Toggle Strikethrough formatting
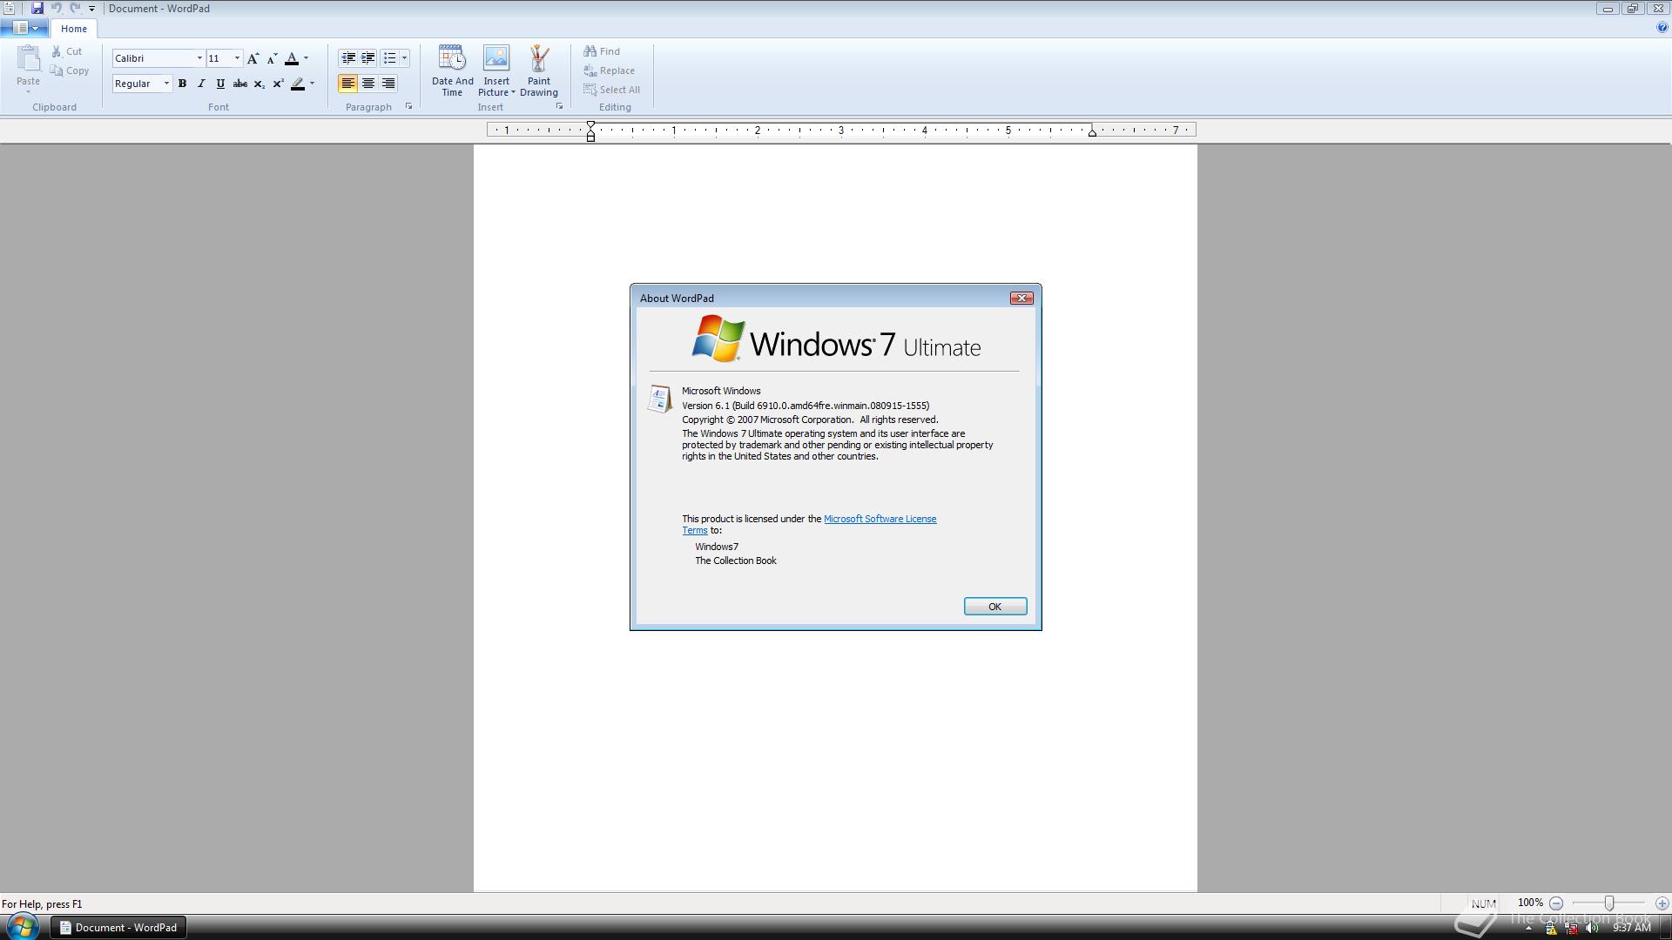This screenshot has height=940, width=1672. pos(239,84)
